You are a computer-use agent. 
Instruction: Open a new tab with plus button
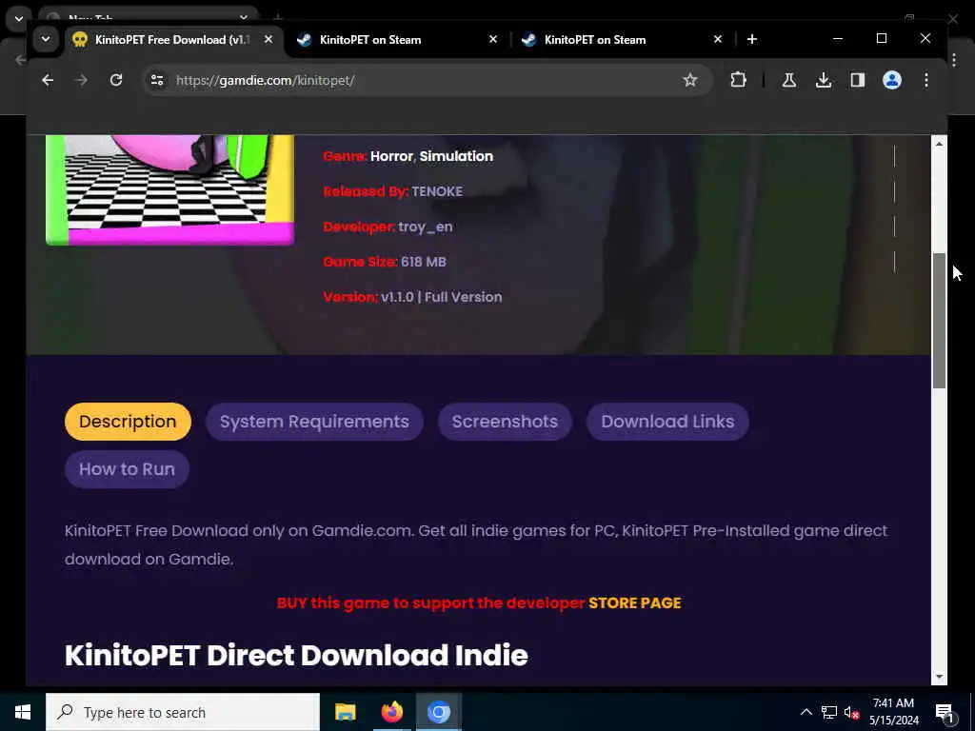coord(752,39)
